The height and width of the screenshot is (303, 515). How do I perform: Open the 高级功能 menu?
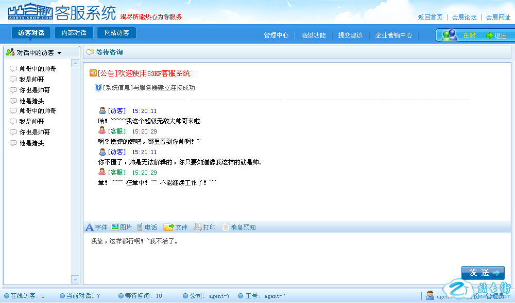coord(313,35)
